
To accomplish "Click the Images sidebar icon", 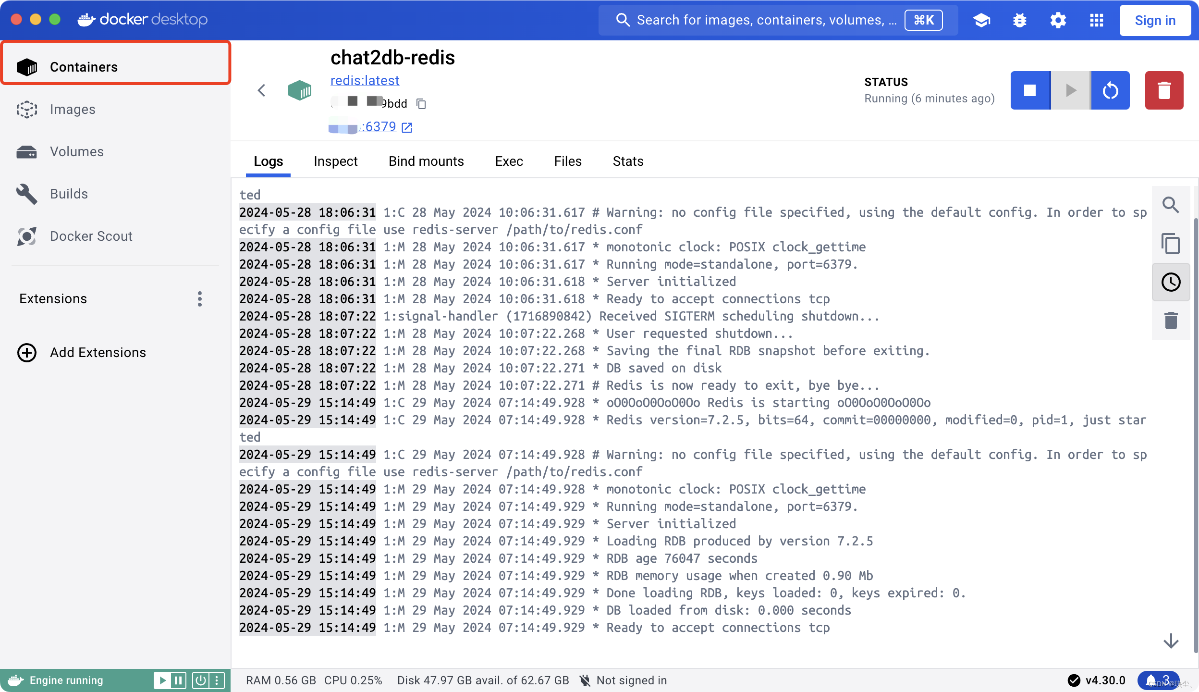I will 27,110.
